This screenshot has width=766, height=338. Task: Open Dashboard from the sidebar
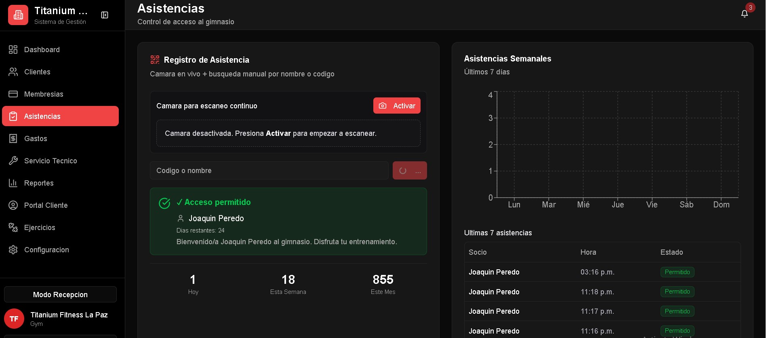point(42,50)
